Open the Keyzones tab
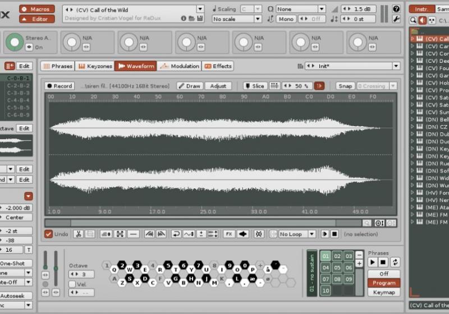 click(x=95, y=66)
